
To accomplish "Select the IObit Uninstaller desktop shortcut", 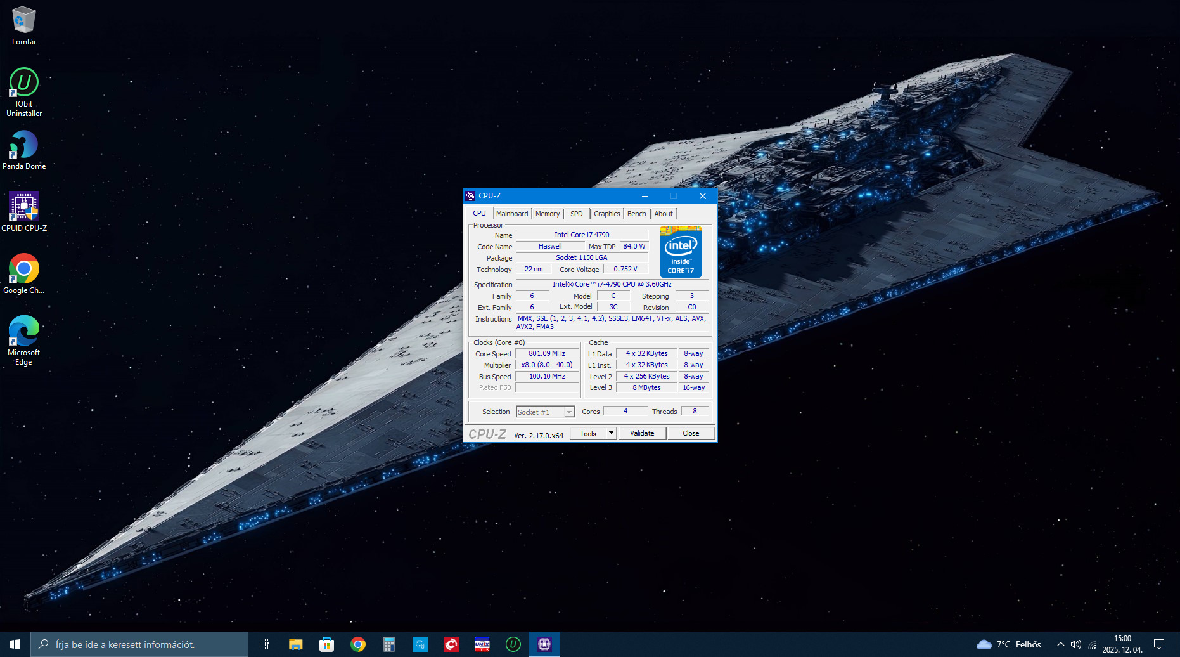I will click(x=24, y=93).
